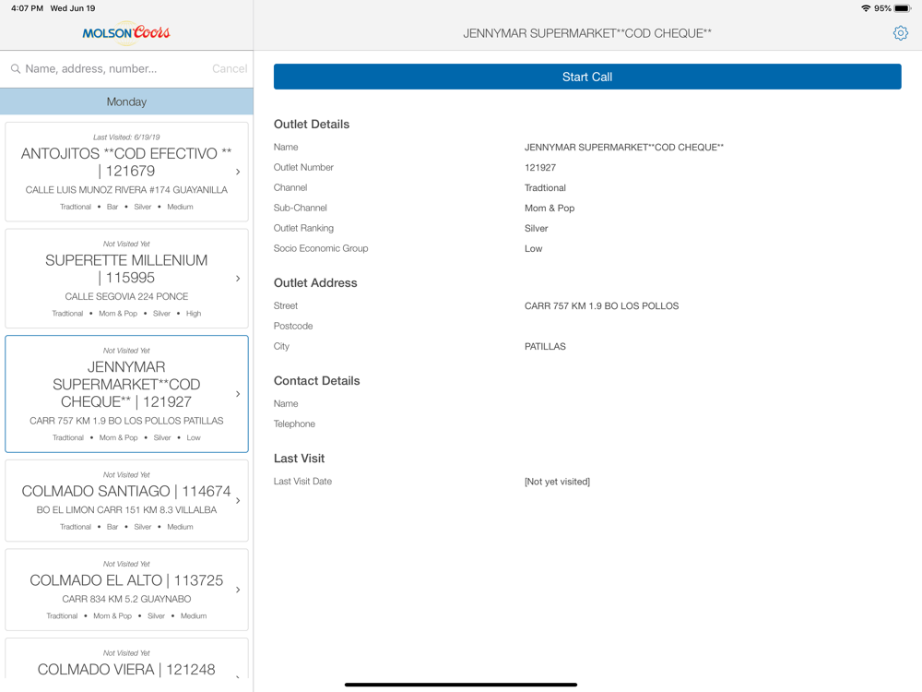
Task: Click the Molson Coors logo
Action: click(126, 32)
